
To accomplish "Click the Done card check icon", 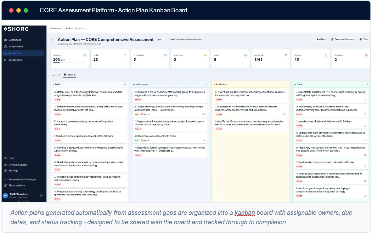I will (245, 55).
